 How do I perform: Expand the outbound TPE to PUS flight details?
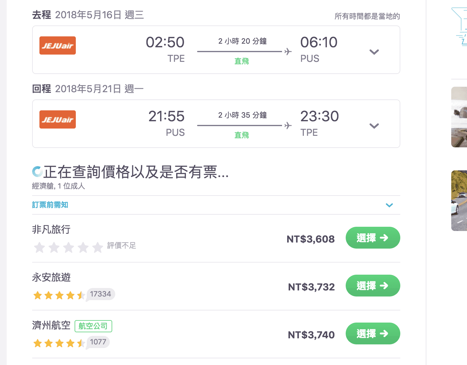pos(374,52)
